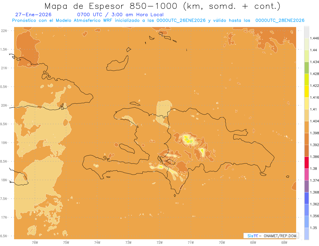
Task: Click the latitude label '20N'
Action: coord(4,105)
